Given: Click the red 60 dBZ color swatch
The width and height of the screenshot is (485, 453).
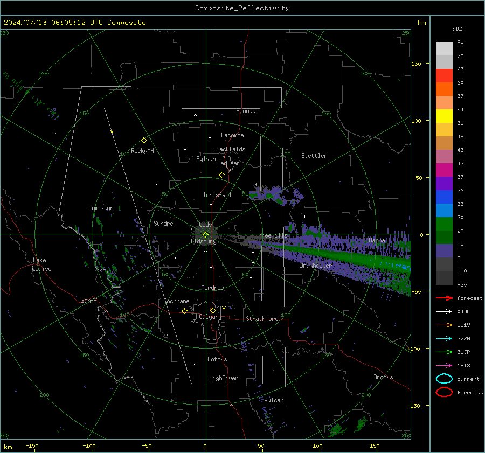Looking at the screenshot, I should 444,76.
